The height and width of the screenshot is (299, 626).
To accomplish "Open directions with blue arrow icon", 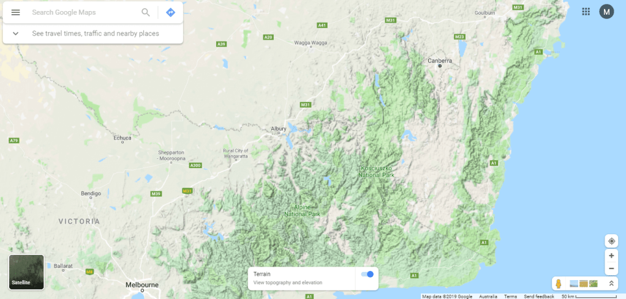I will coord(170,12).
